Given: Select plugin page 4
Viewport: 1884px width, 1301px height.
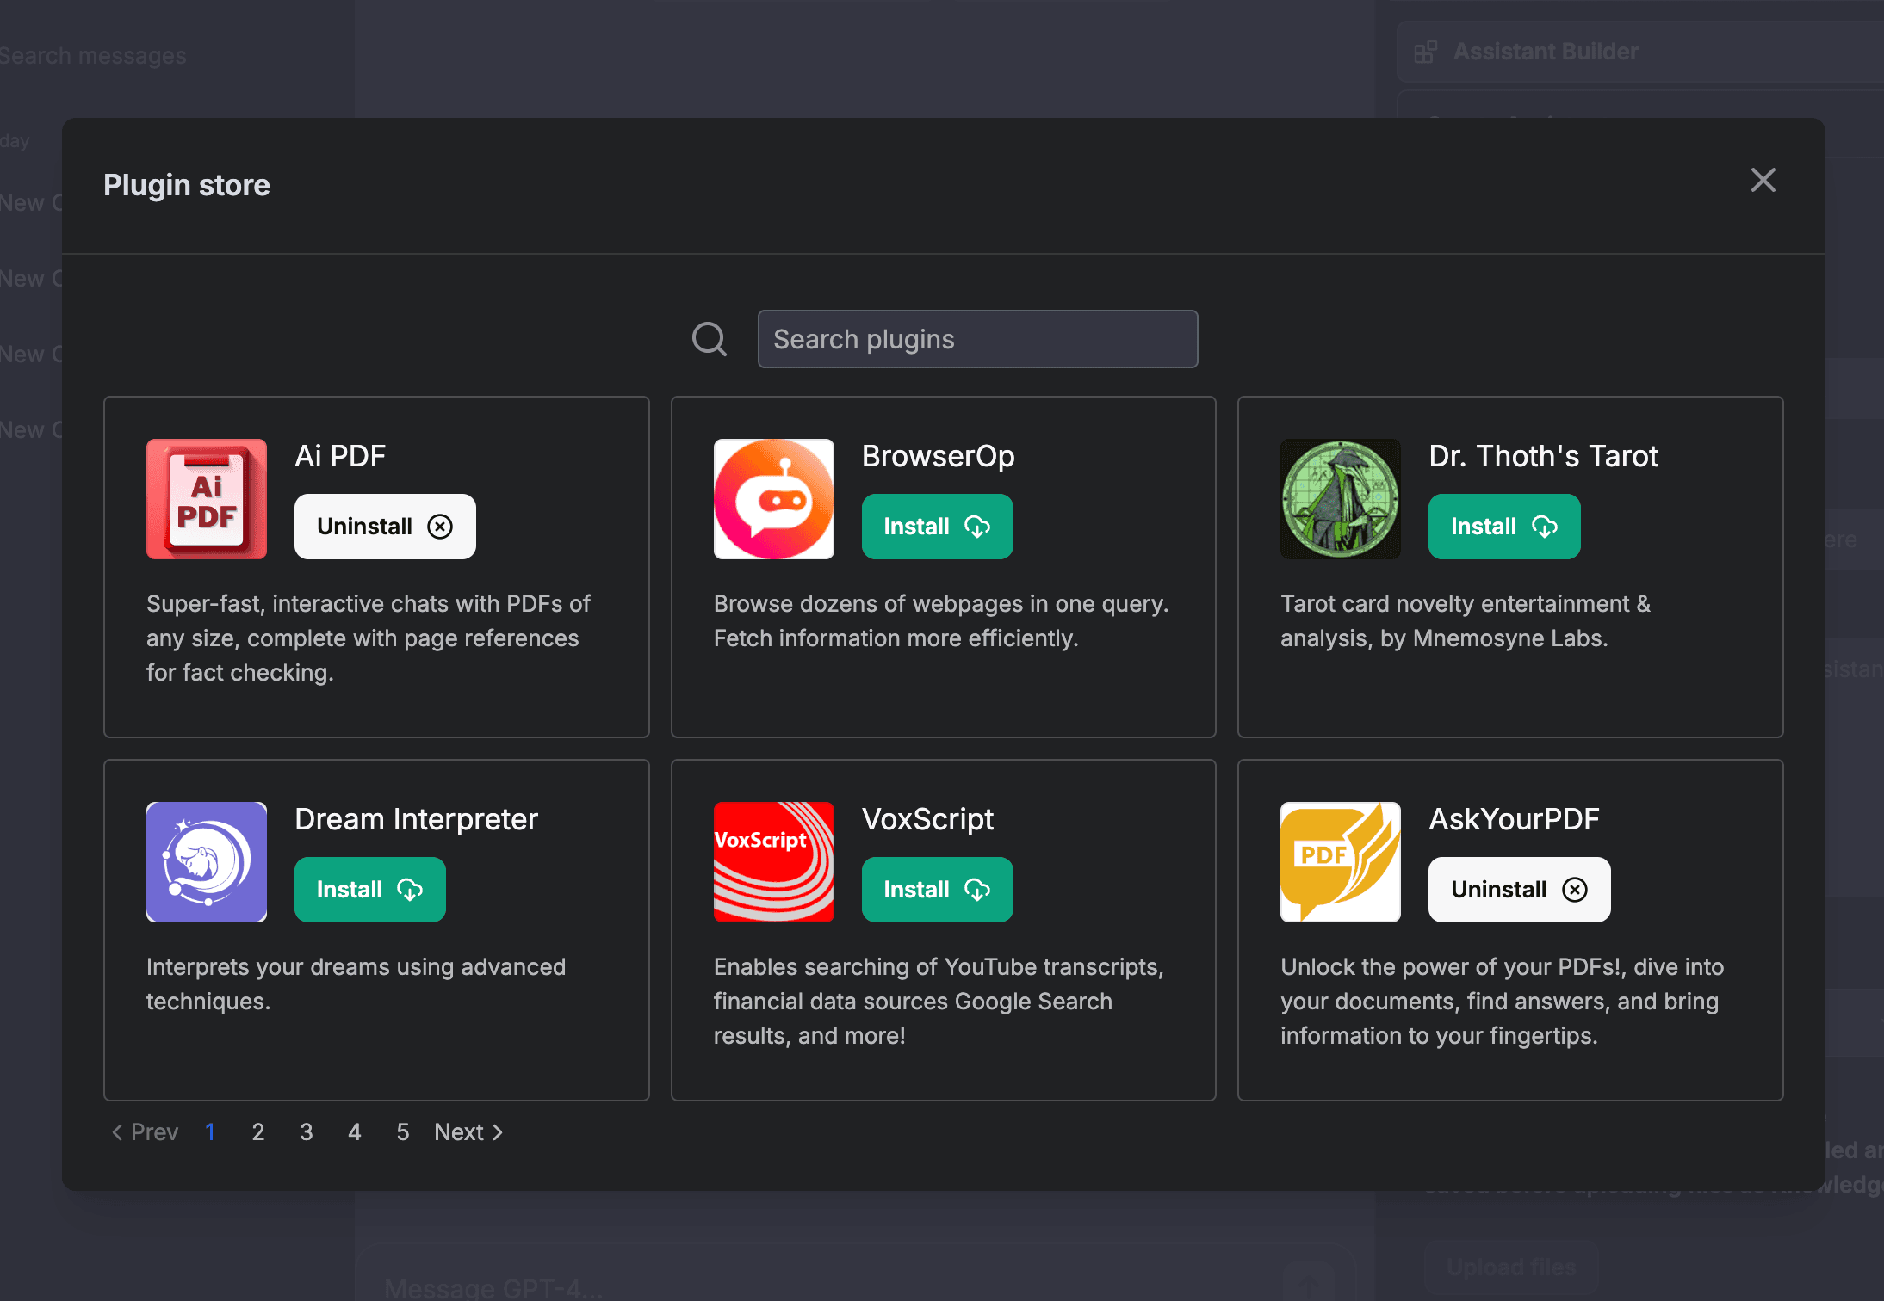Looking at the screenshot, I should (354, 1132).
